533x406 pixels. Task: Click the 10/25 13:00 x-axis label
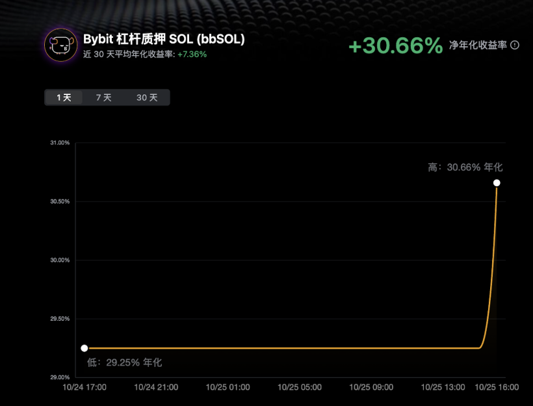pyautogui.click(x=443, y=387)
